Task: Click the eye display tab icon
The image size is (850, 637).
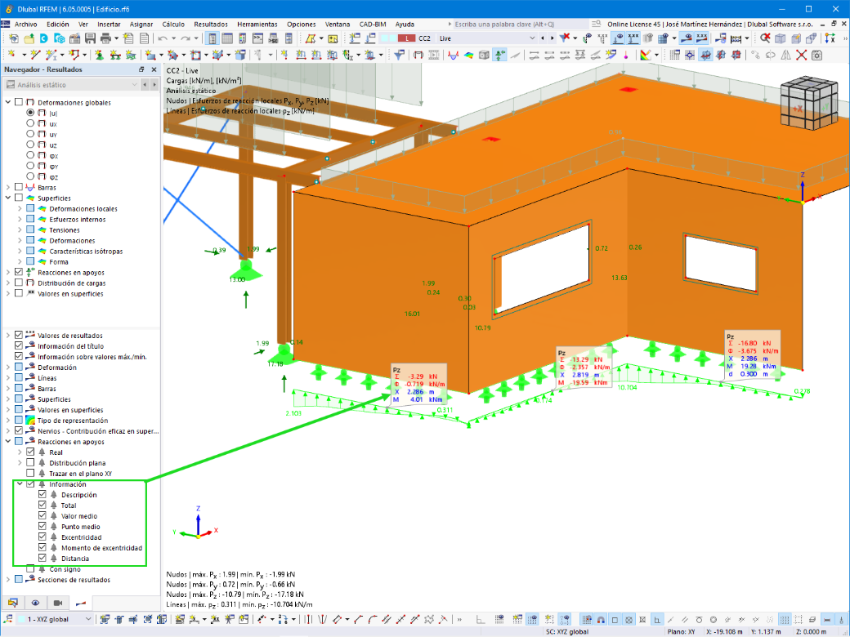Action: point(35,603)
